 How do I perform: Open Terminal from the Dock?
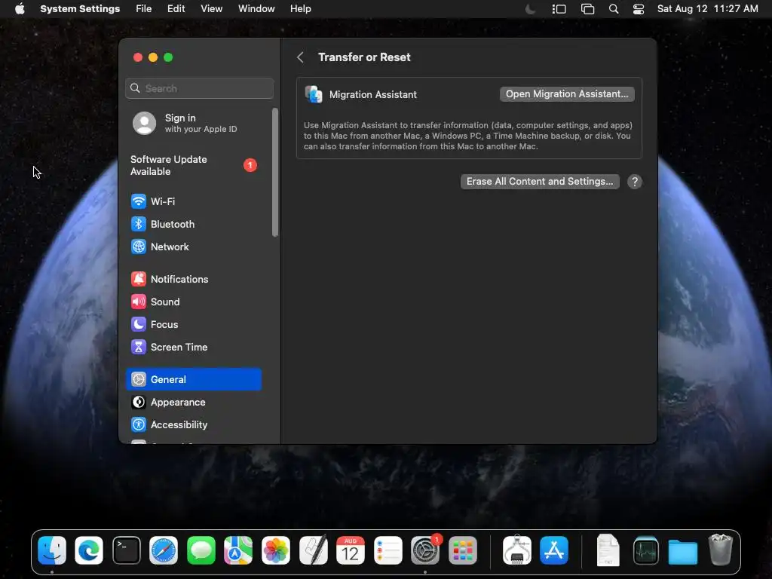[x=127, y=550]
